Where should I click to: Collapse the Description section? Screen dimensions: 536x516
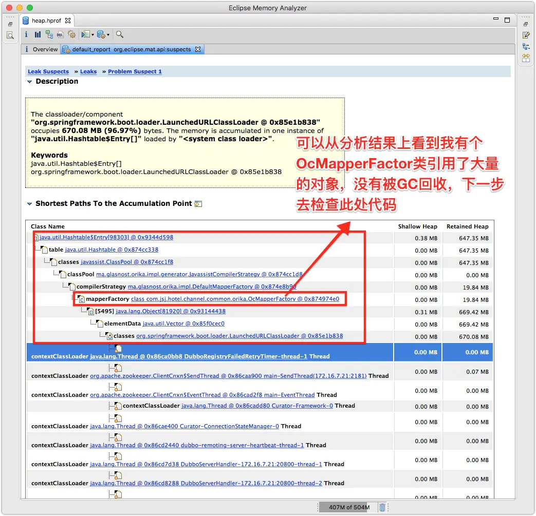30,82
